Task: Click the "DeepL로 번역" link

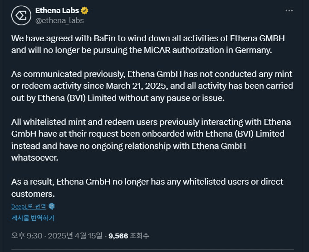Action: (x=29, y=207)
